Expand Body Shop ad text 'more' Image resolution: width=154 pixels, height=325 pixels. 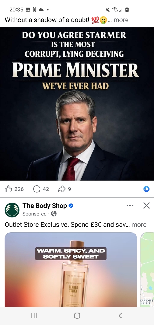(x=139, y=224)
